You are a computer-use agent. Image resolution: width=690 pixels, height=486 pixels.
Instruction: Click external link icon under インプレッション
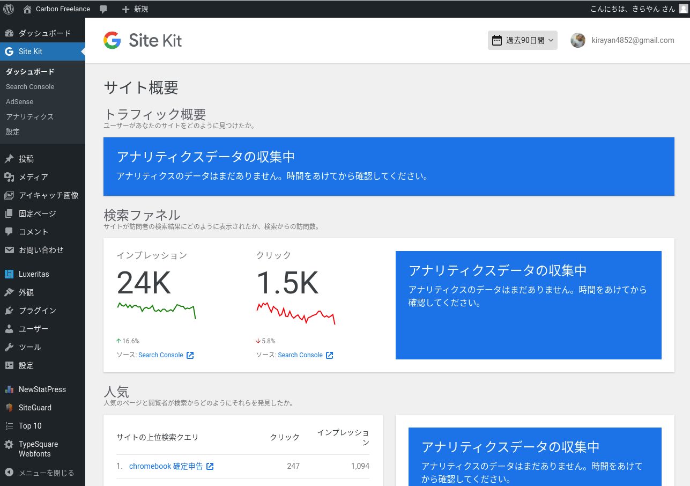coord(190,355)
